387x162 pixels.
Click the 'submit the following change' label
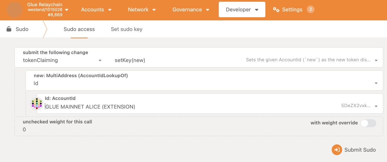[56, 52]
